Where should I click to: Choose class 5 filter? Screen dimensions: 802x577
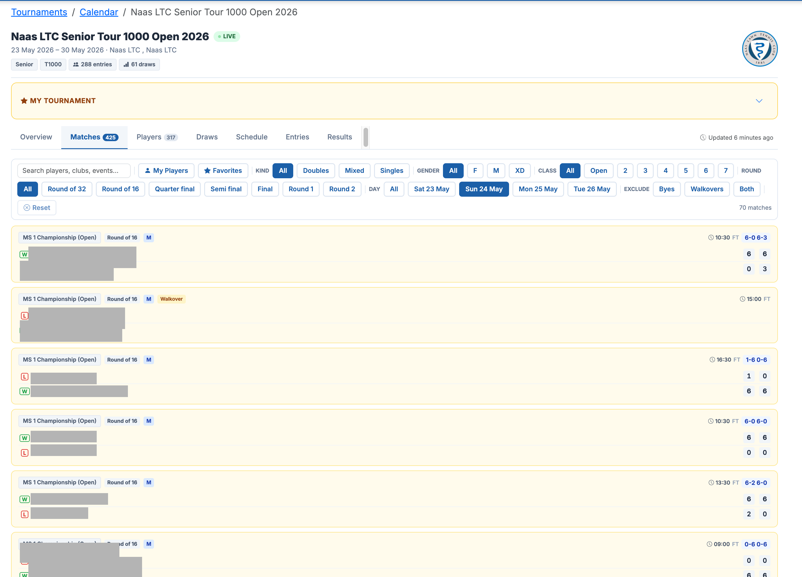686,171
